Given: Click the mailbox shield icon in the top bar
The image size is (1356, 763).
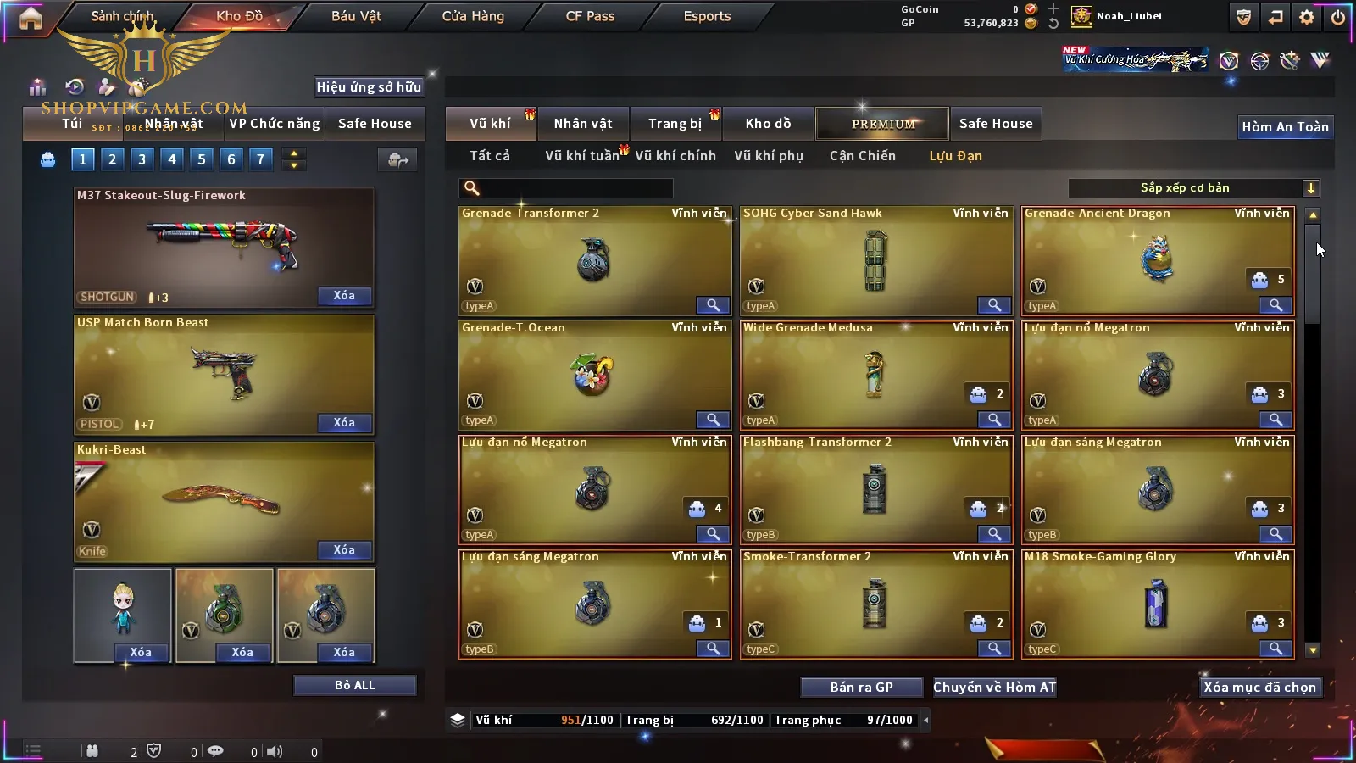Looking at the screenshot, I should point(1243,17).
